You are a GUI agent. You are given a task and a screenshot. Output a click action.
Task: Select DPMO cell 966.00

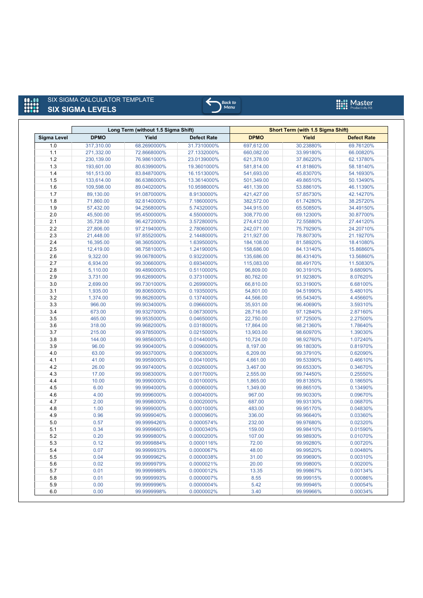(98, 305)
